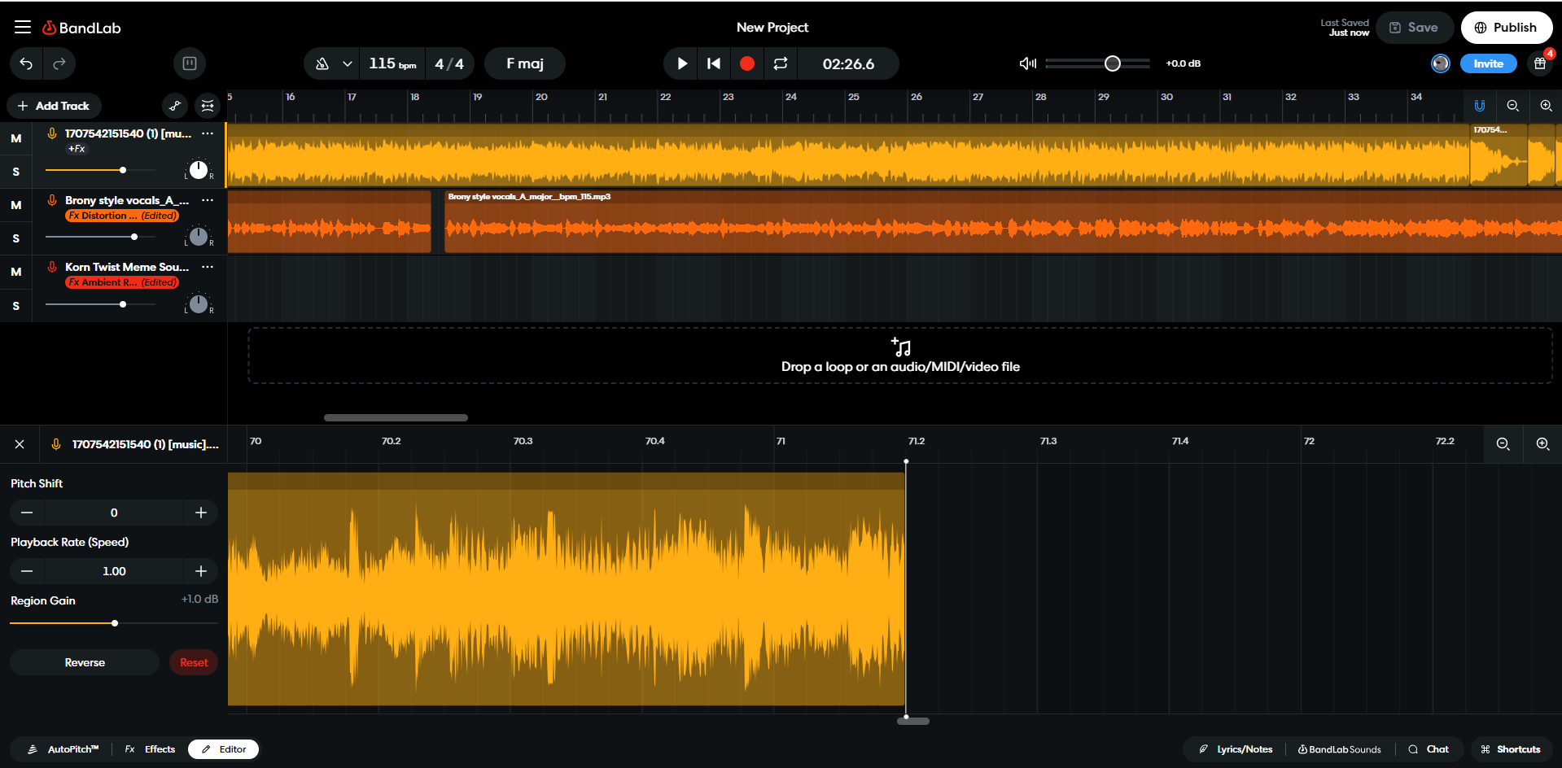Mute the 1707542151540 music track
The height and width of the screenshot is (768, 1562).
pos(16,138)
